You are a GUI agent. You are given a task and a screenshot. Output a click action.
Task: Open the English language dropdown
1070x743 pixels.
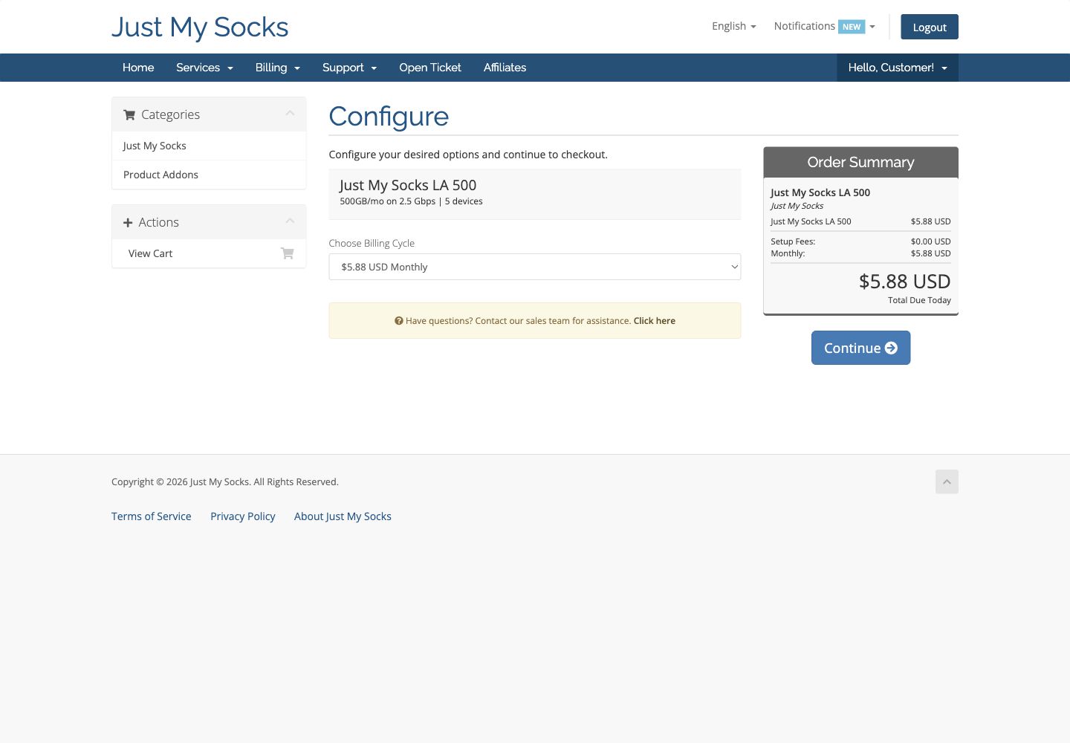click(x=733, y=26)
